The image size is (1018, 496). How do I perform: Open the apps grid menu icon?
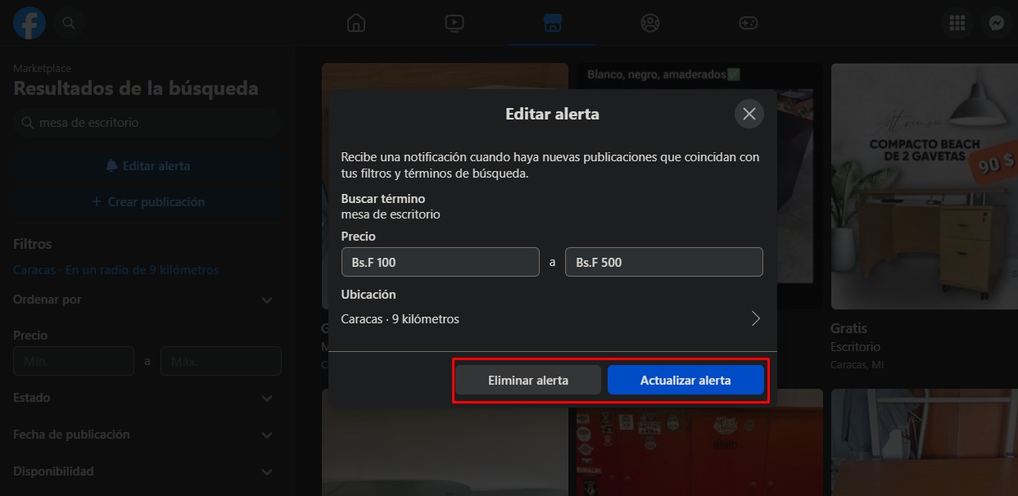pos(957,23)
